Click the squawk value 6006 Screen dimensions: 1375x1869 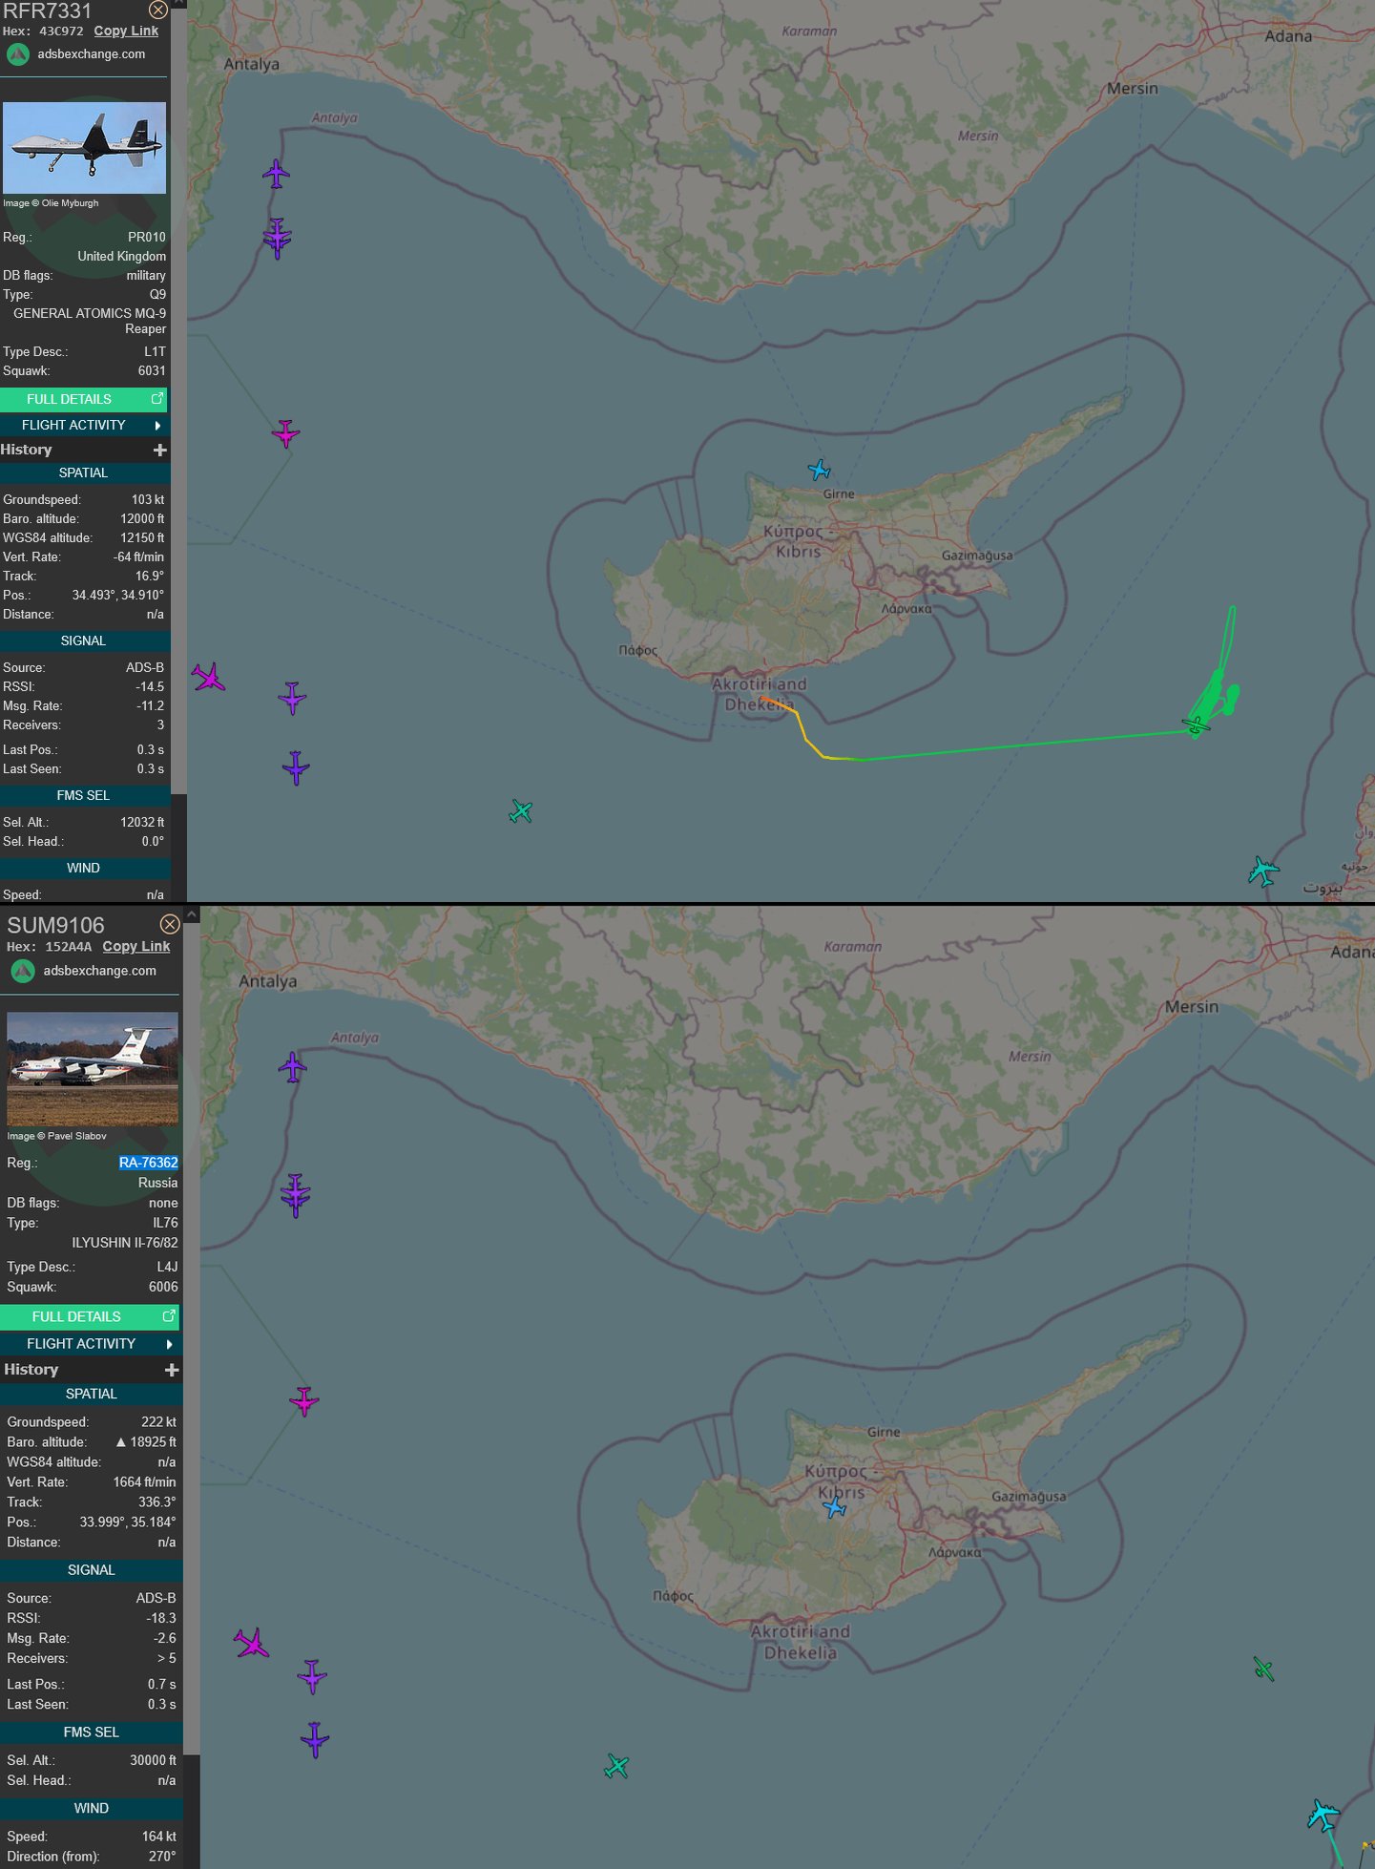(x=163, y=1287)
